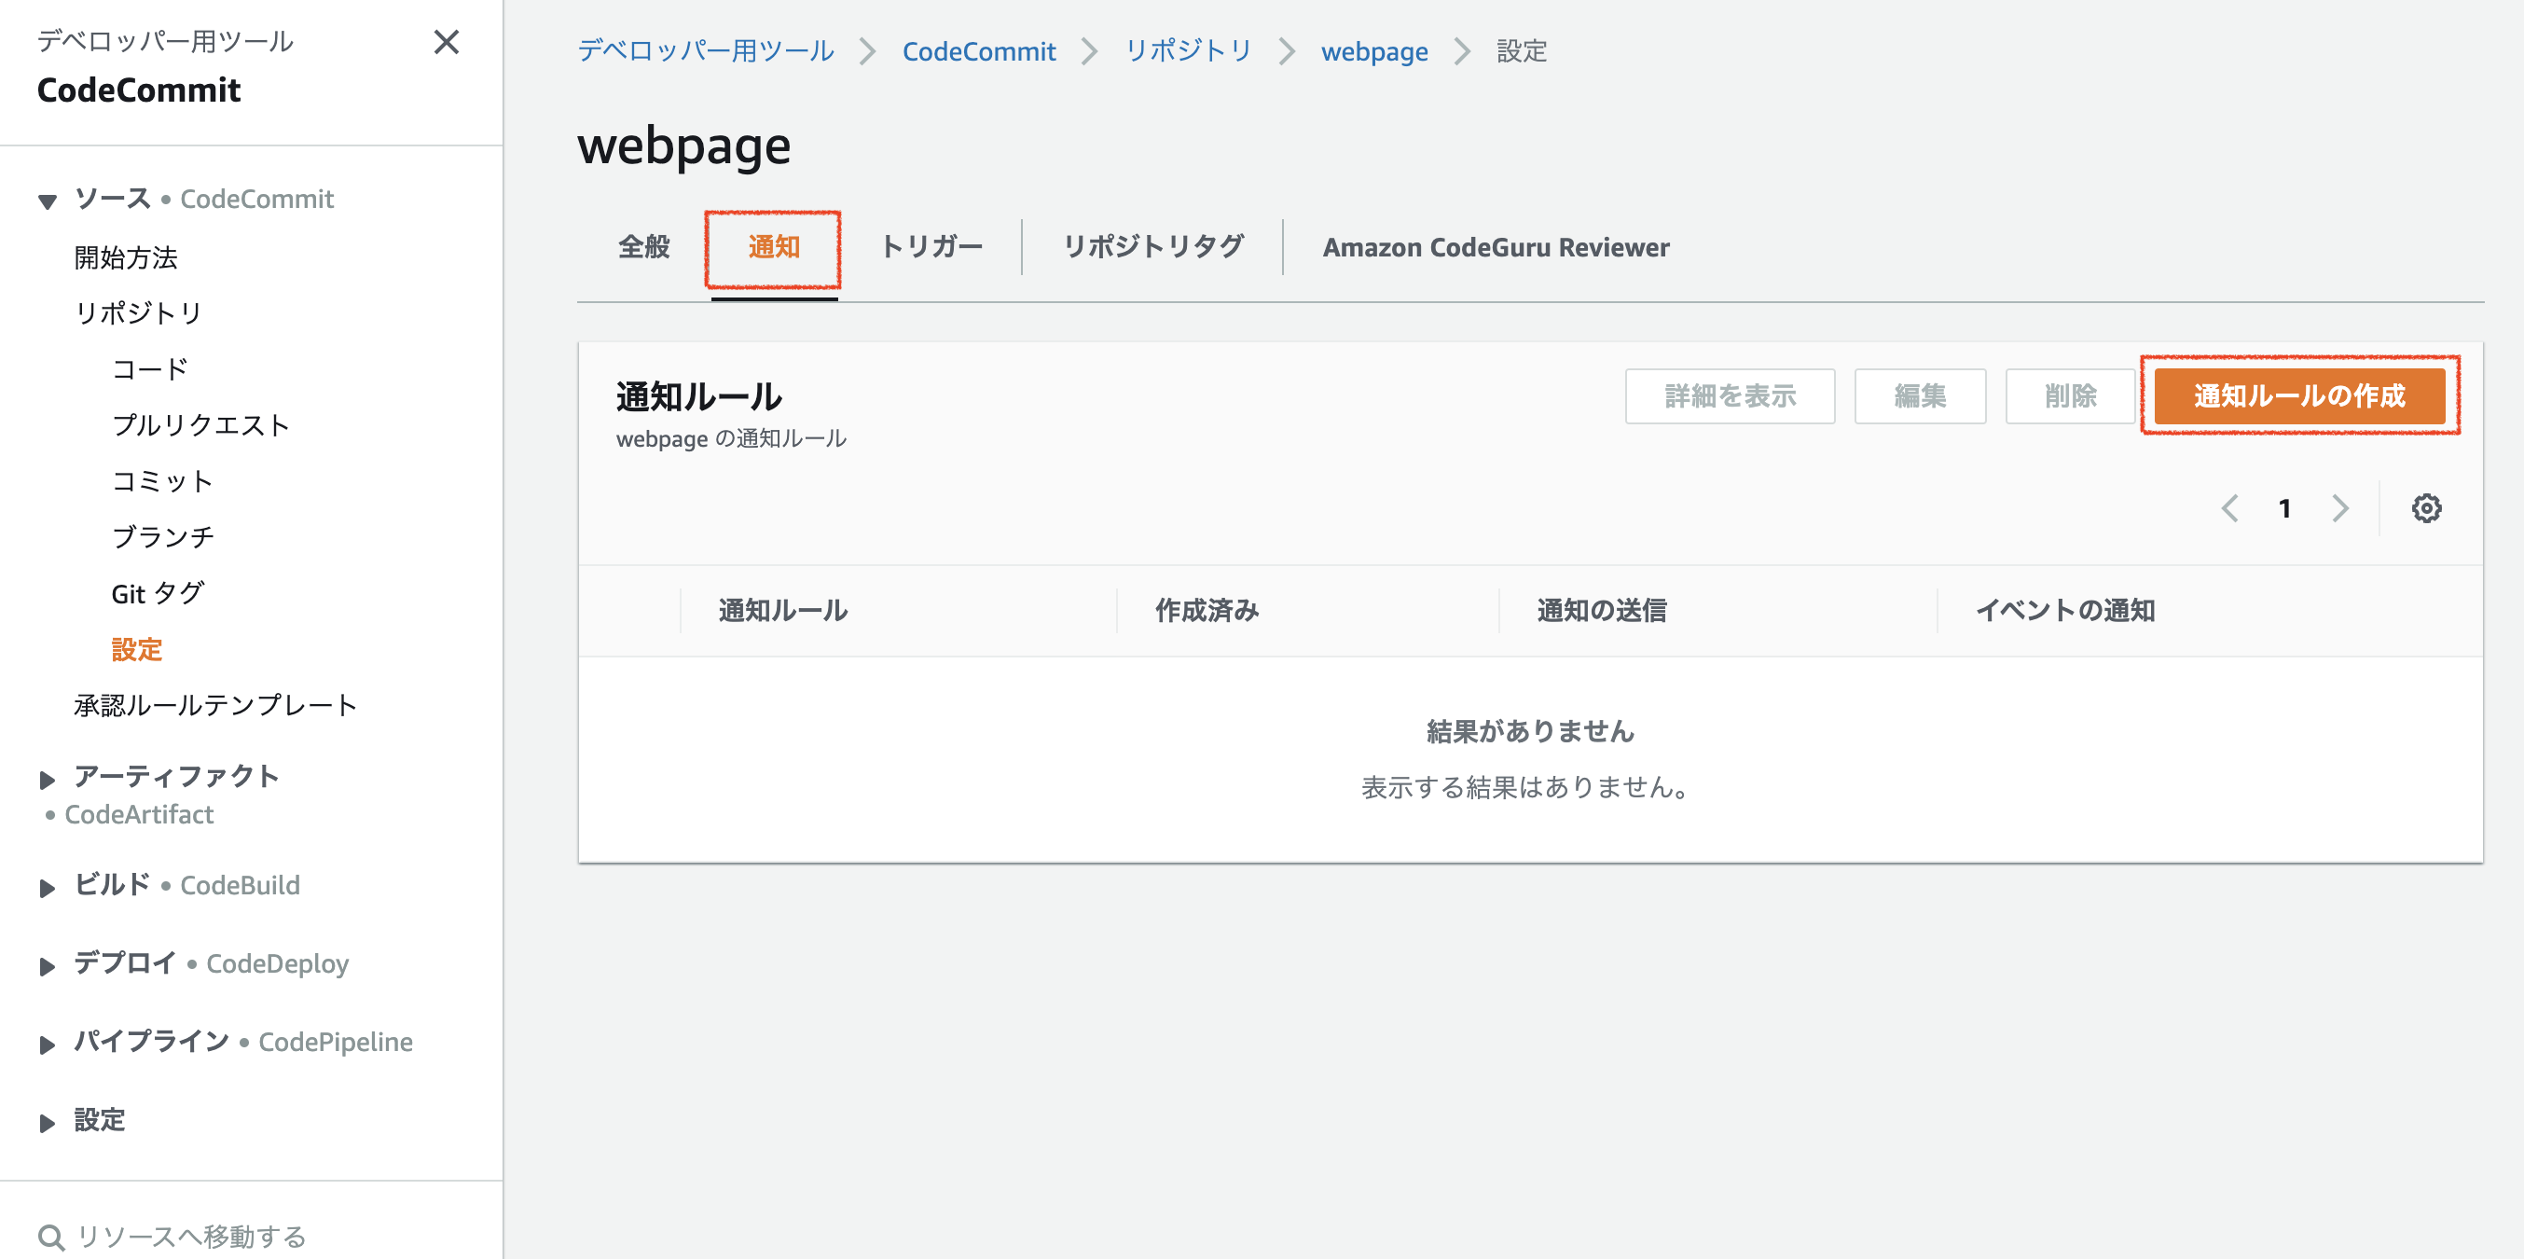Open コミット in sidebar
This screenshot has width=2524, height=1259.
[161, 481]
